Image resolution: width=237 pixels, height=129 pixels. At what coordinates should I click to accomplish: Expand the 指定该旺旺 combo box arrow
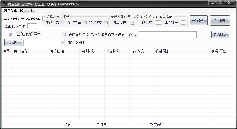click(62, 43)
